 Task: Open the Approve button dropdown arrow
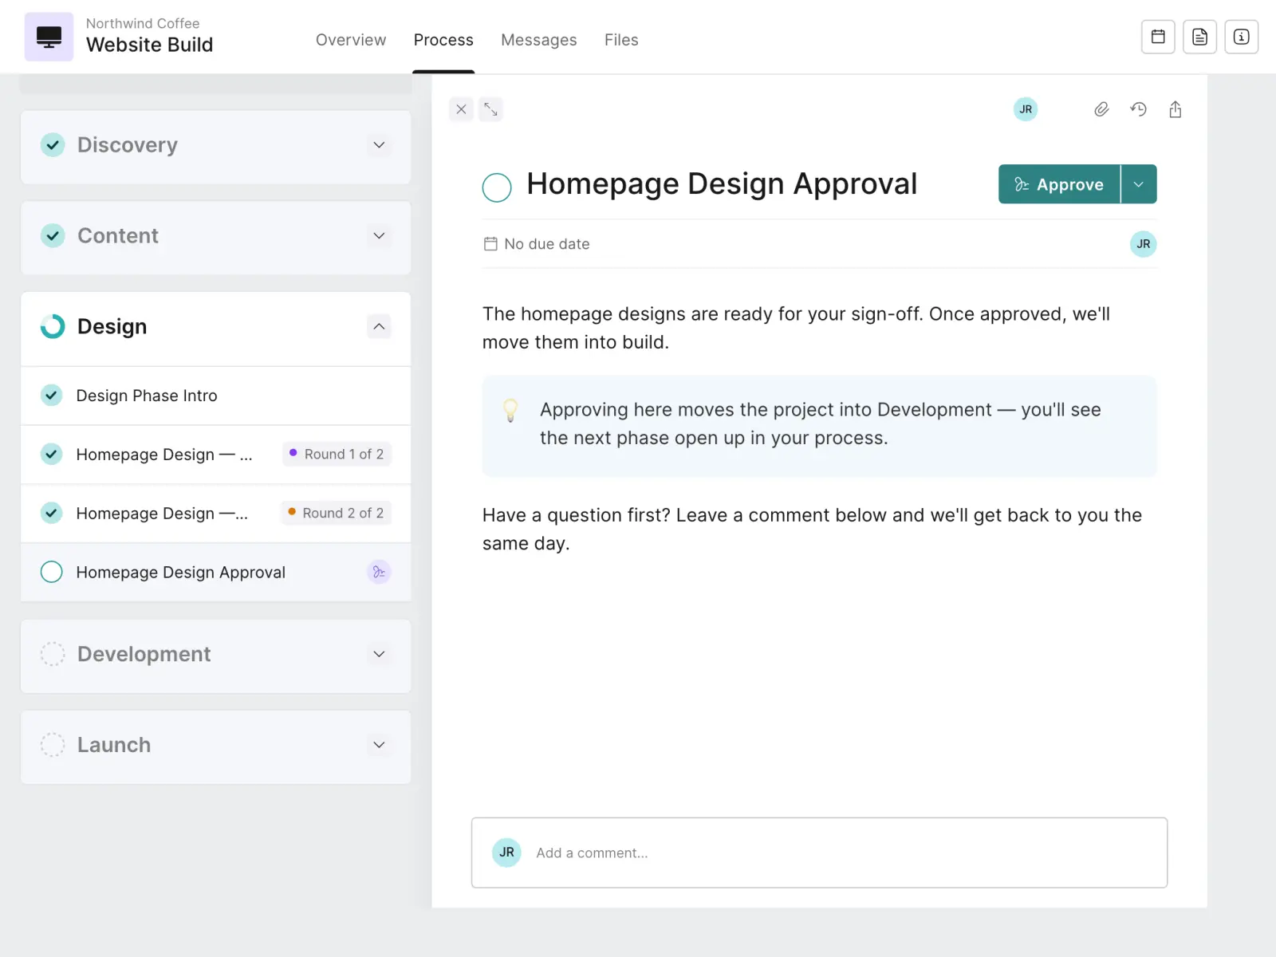[x=1139, y=184]
